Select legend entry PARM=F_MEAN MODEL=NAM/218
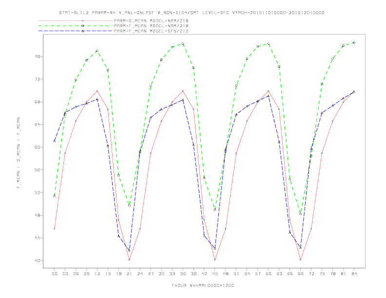This screenshot has height=298, width=386. click(151, 26)
